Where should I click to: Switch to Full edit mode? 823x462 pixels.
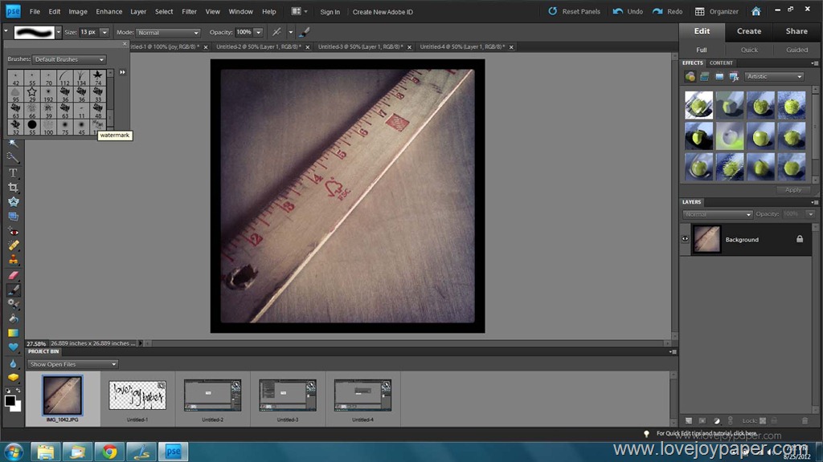[x=701, y=50]
